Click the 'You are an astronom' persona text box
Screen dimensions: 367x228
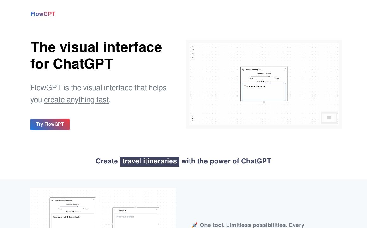tap(264, 92)
